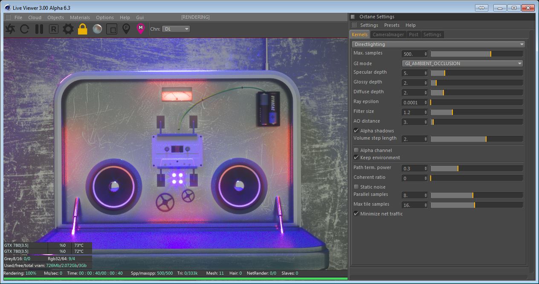Open the Octane Settings menu item
Screen dimensions: 539x284
click(x=369, y=25)
